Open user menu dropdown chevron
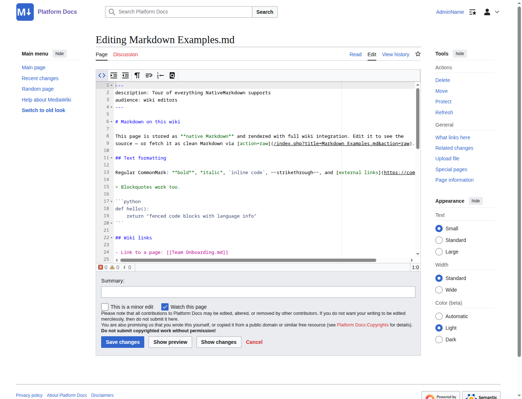Screen dimensions: 522x399 (497, 12)
